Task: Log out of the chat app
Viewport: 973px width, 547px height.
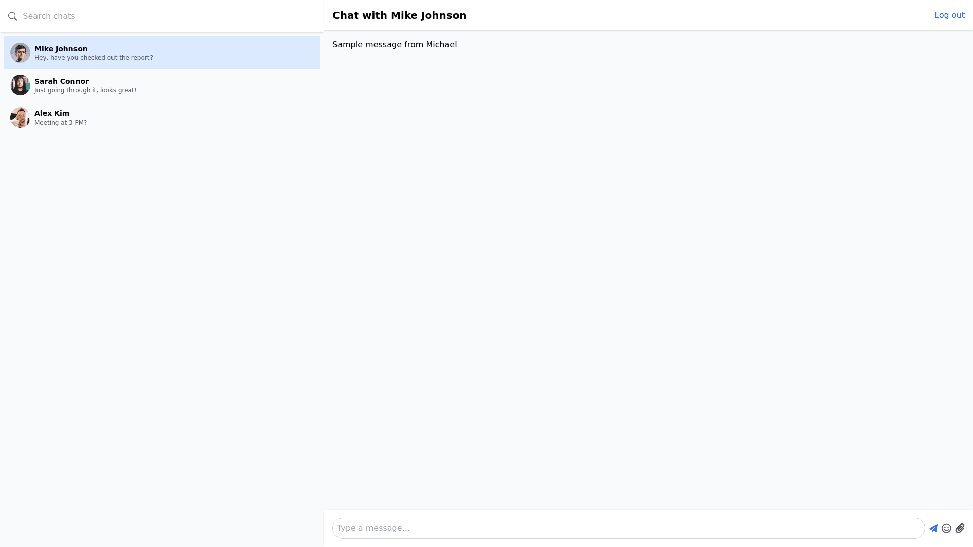Action: pyautogui.click(x=949, y=15)
